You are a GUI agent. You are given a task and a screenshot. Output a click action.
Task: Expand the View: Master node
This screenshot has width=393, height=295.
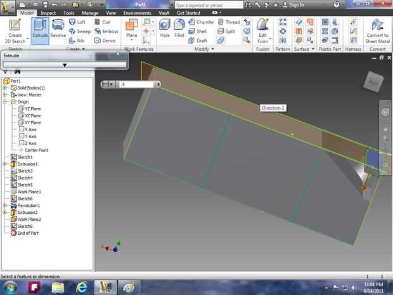click(5, 95)
